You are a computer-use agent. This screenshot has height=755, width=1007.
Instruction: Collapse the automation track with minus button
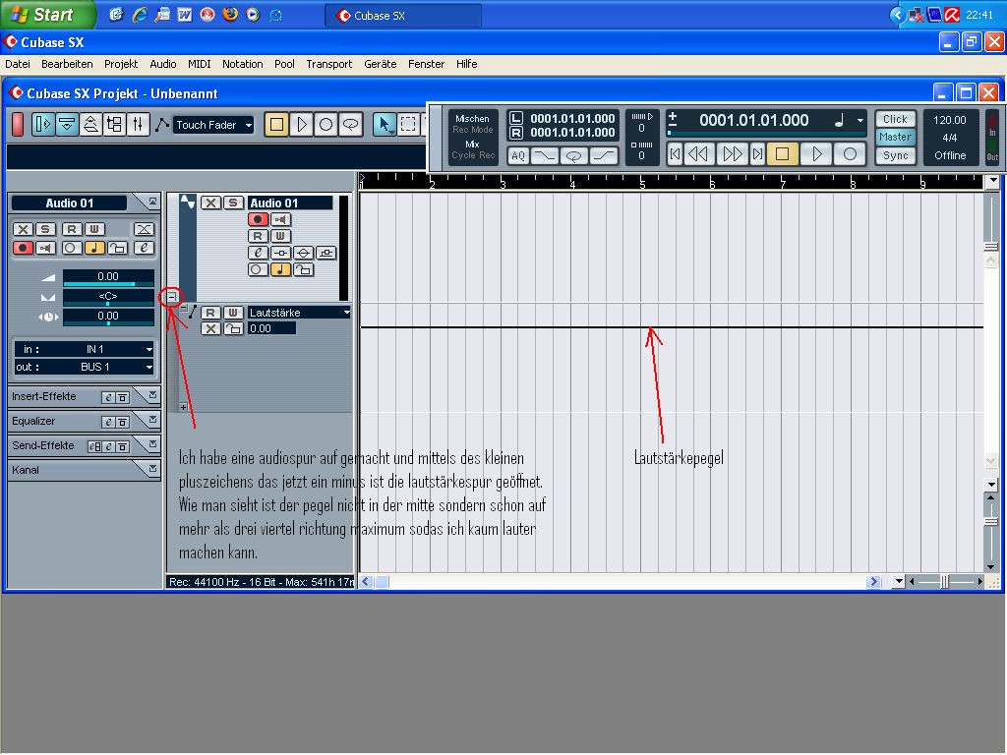point(172,297)
